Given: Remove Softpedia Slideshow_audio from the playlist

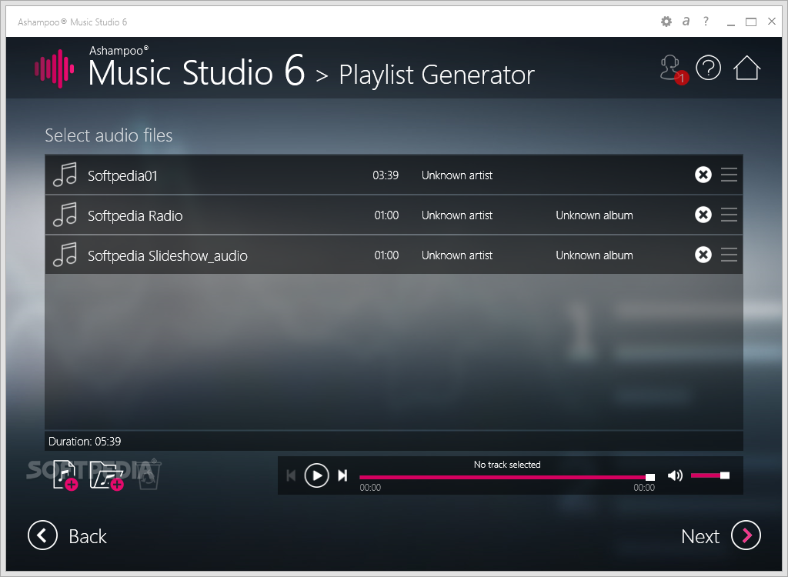Looking at the screenshot, I should tap(703, 255).
